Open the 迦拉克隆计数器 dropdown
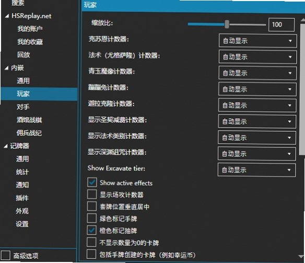This screenshot has height=263, width=305. coord(257,105)
